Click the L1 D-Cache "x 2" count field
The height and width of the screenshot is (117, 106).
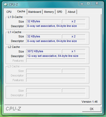(74, 21)
